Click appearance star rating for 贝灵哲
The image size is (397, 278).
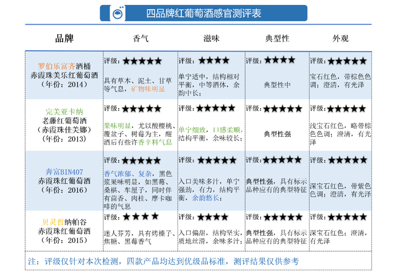[347, 217]
